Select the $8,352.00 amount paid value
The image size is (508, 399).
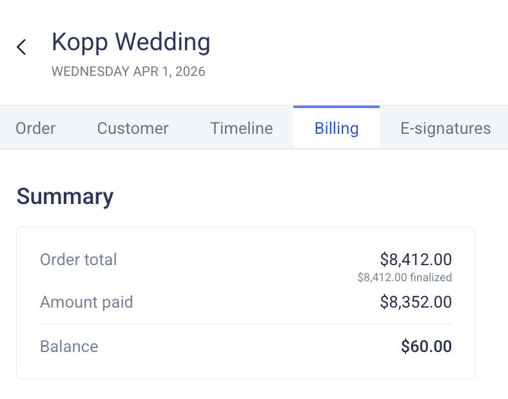[416, 302]
